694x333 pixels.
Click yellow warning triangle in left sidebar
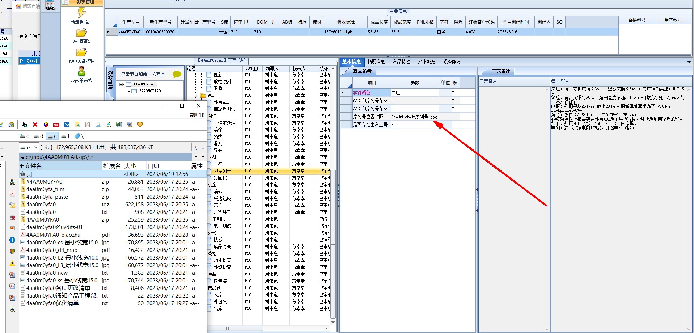coord(12,263)
